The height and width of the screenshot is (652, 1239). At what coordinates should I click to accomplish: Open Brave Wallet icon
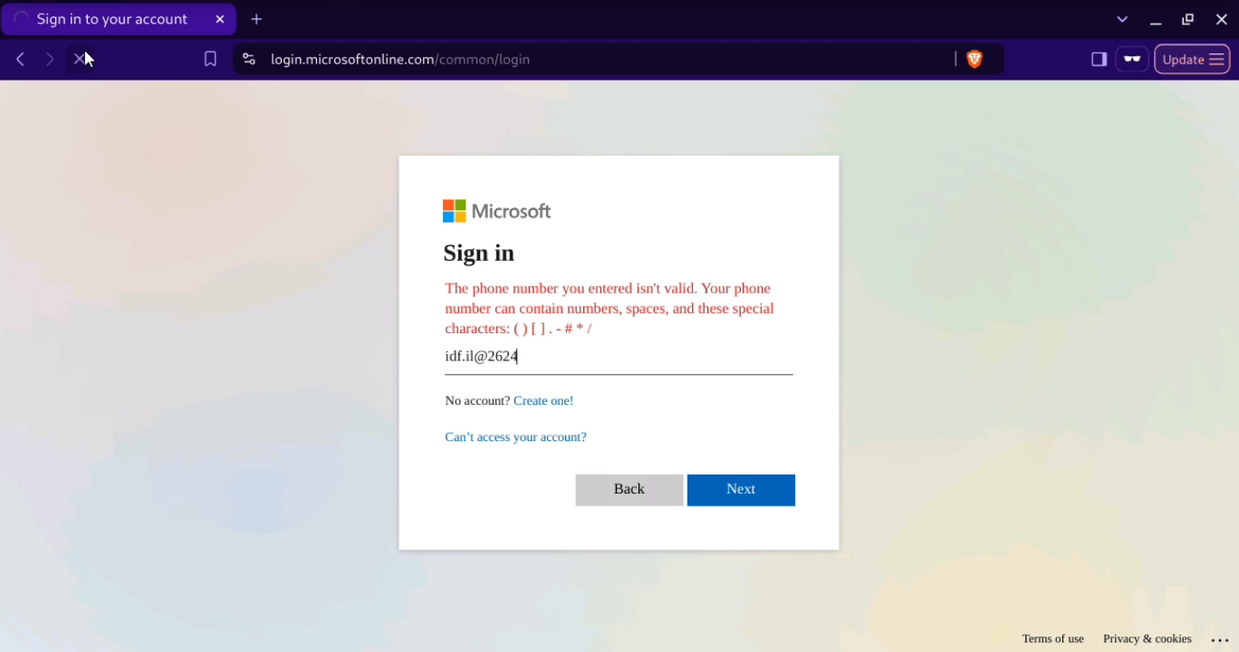1132,59
